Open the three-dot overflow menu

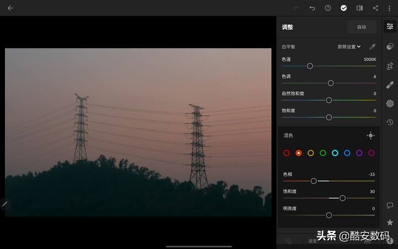(390, 8)
